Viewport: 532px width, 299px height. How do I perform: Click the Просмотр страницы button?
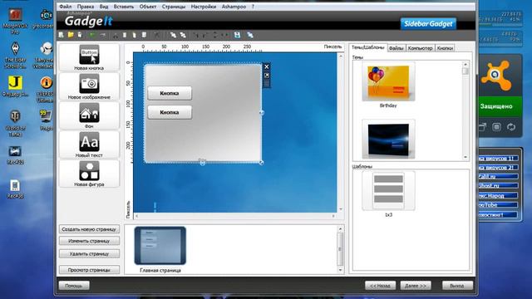89,270
